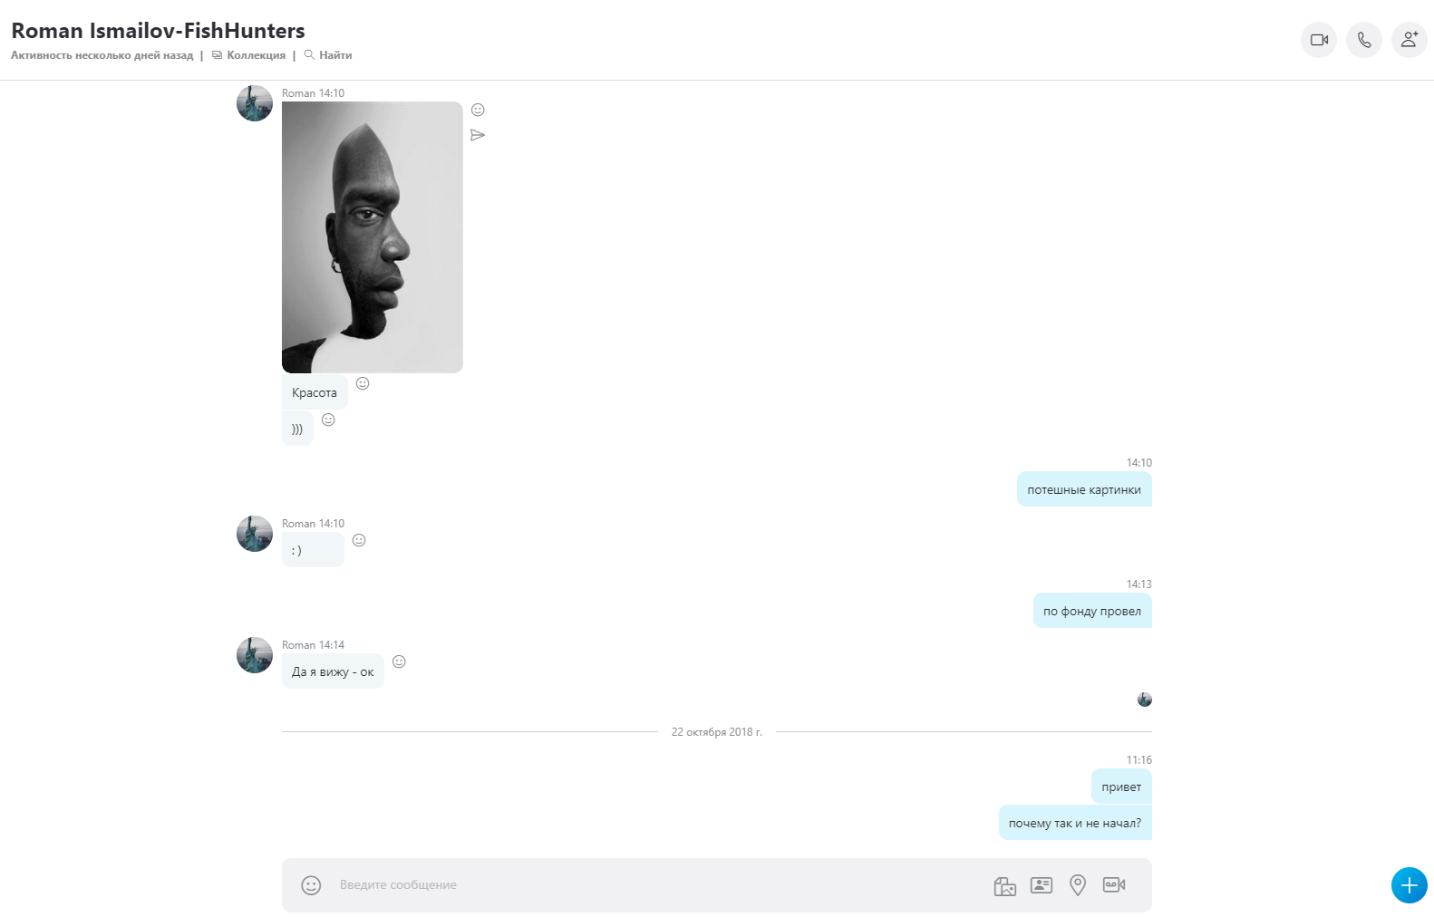React to the "Да я вижу - ок" message

tap(399, 661)
